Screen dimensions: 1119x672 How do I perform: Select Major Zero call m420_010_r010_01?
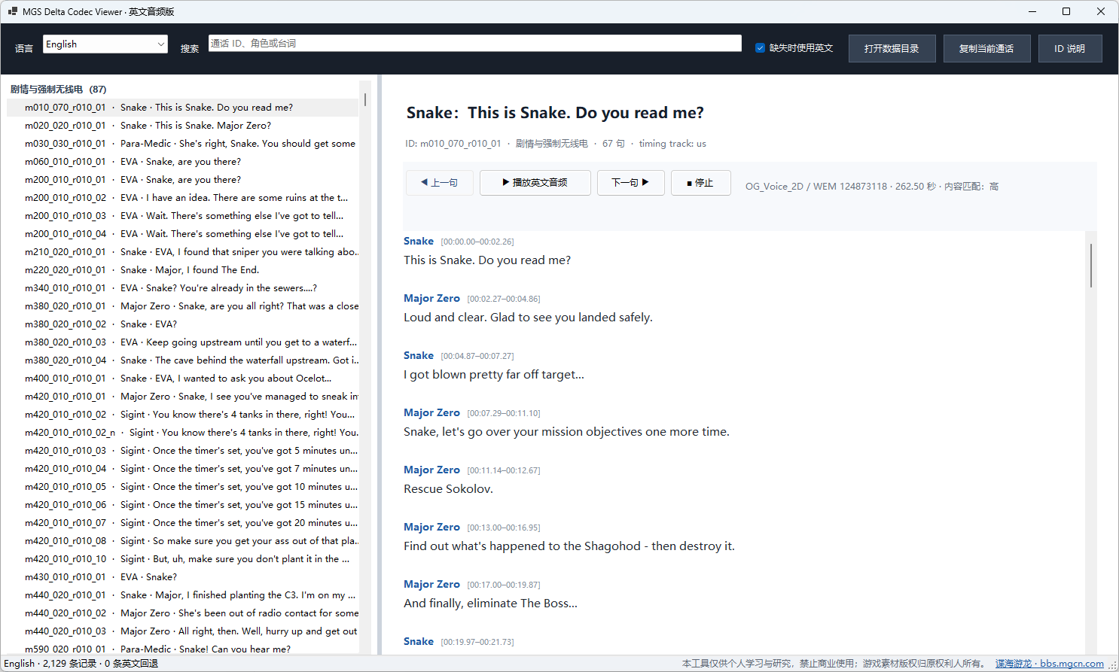pos(183,397)
